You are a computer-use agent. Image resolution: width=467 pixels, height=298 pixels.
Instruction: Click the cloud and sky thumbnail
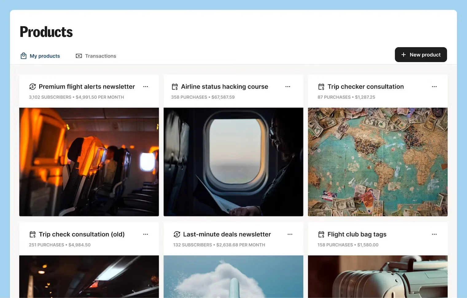click(233, 277)
